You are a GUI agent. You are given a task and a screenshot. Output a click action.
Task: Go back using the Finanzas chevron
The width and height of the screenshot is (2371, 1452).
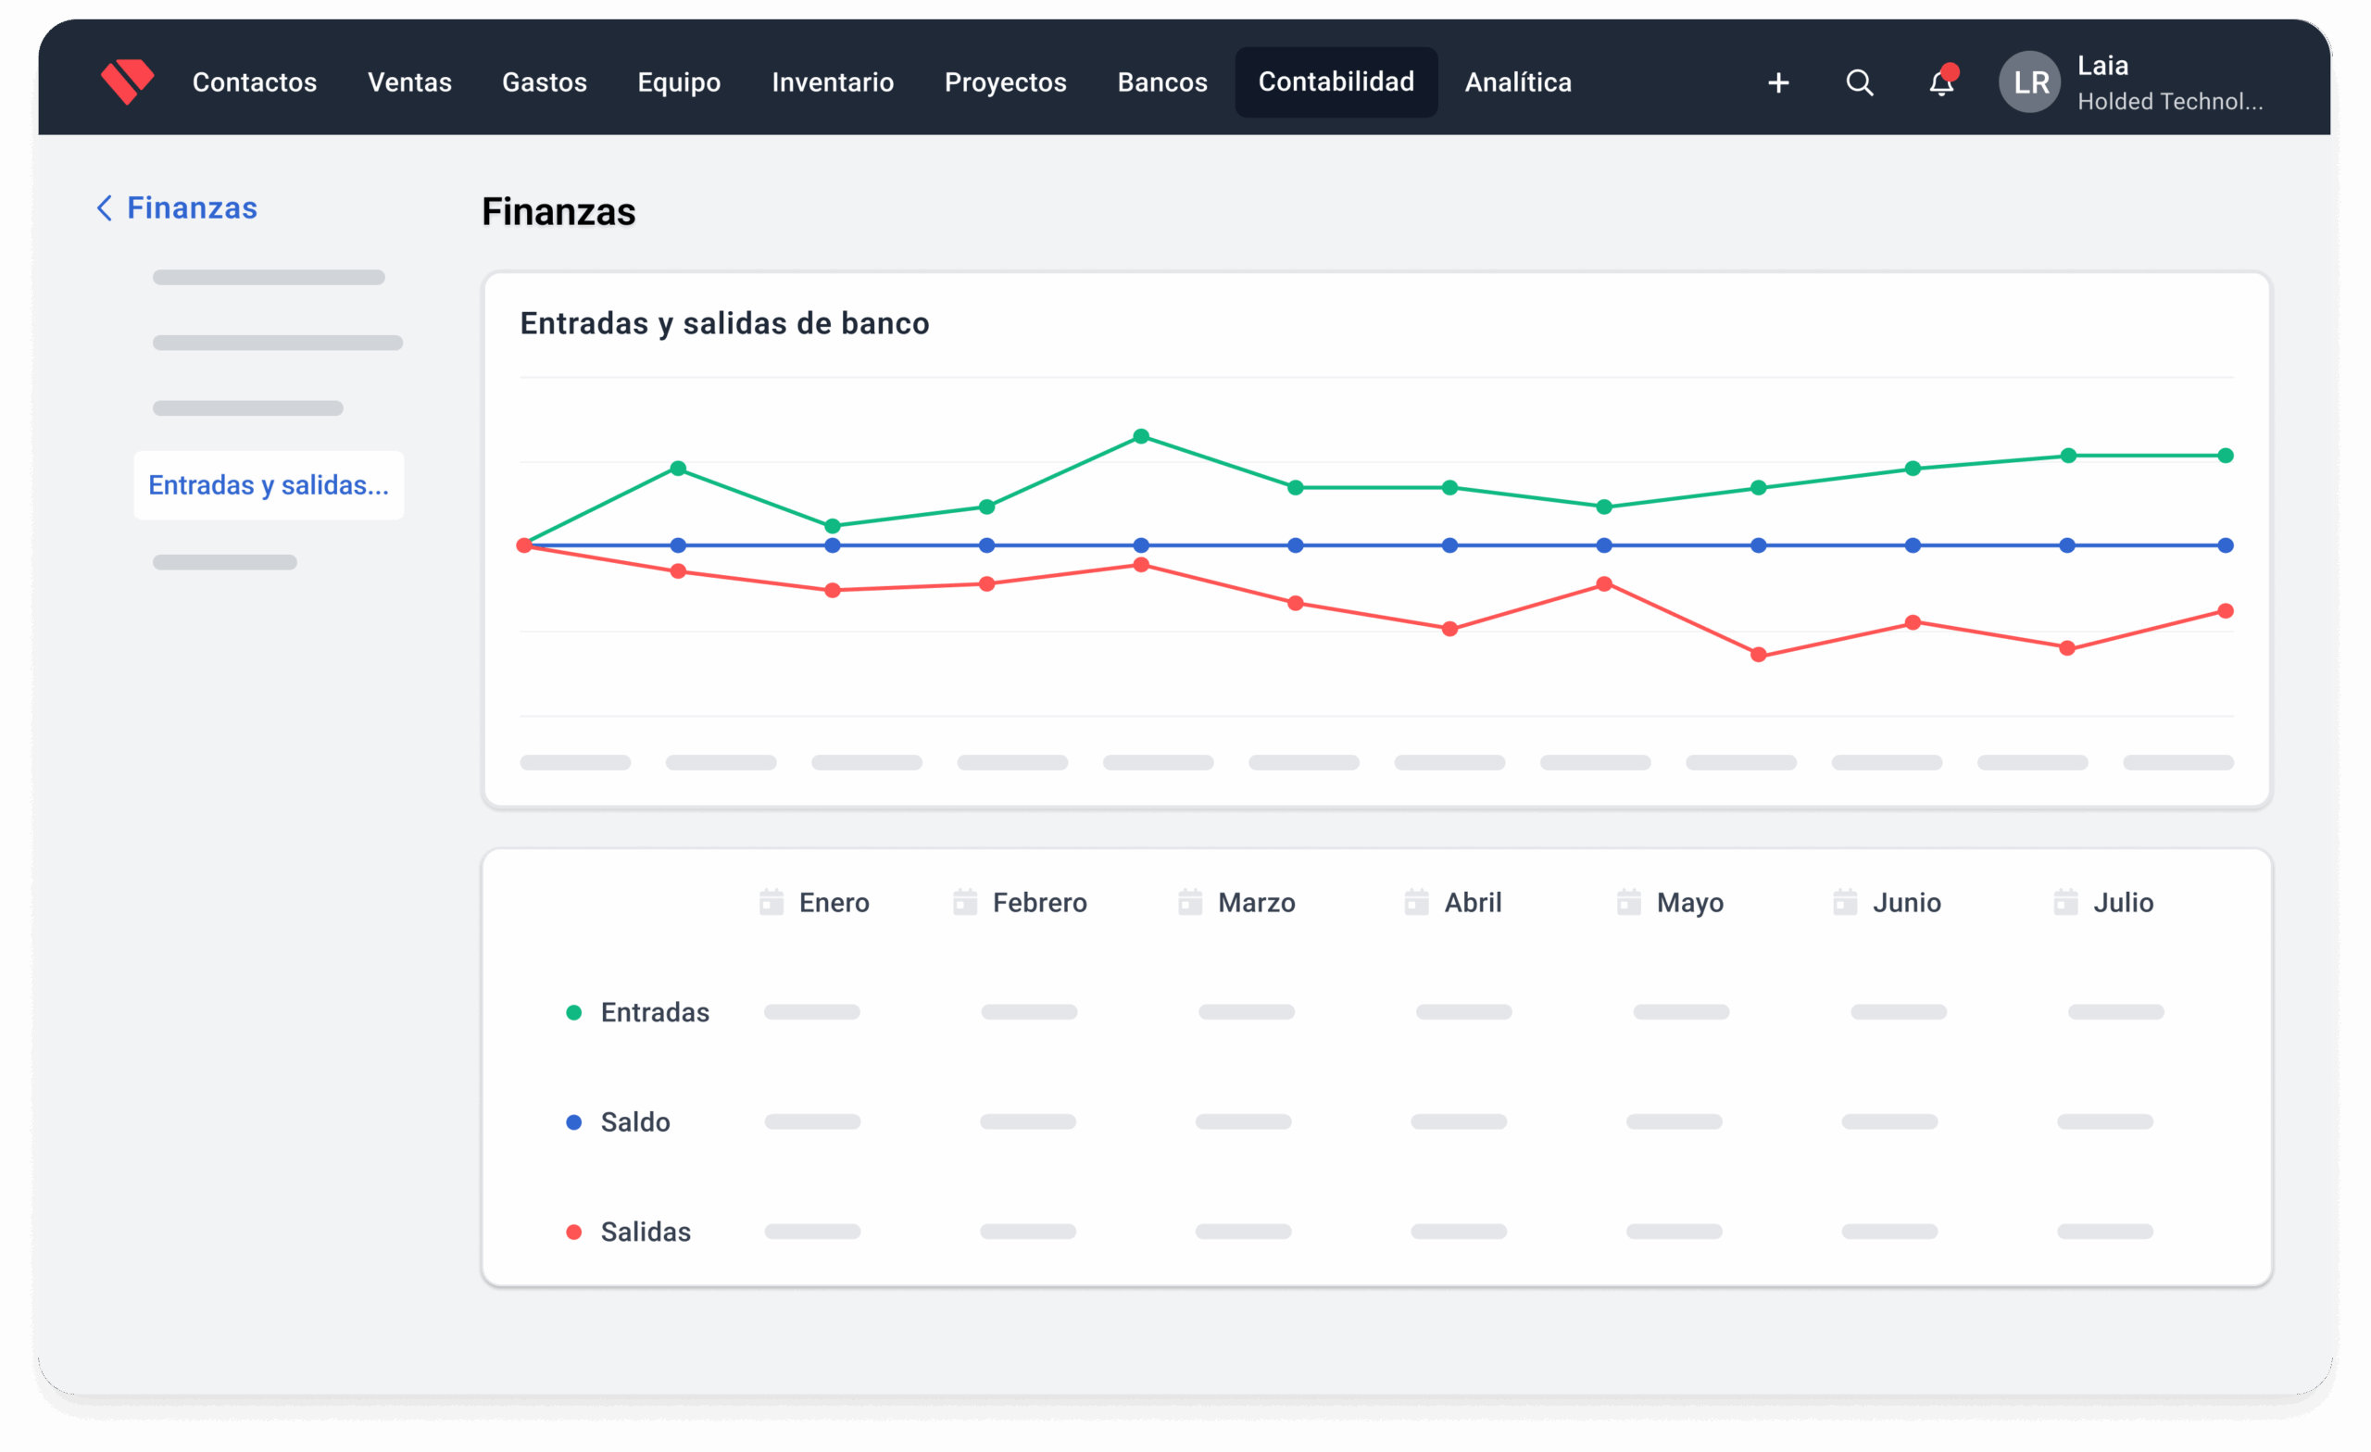(104, 207)
